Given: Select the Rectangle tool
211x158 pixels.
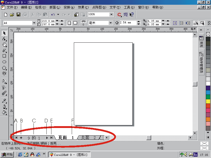Looking at the screenshot, I should (x=4, y=56).
